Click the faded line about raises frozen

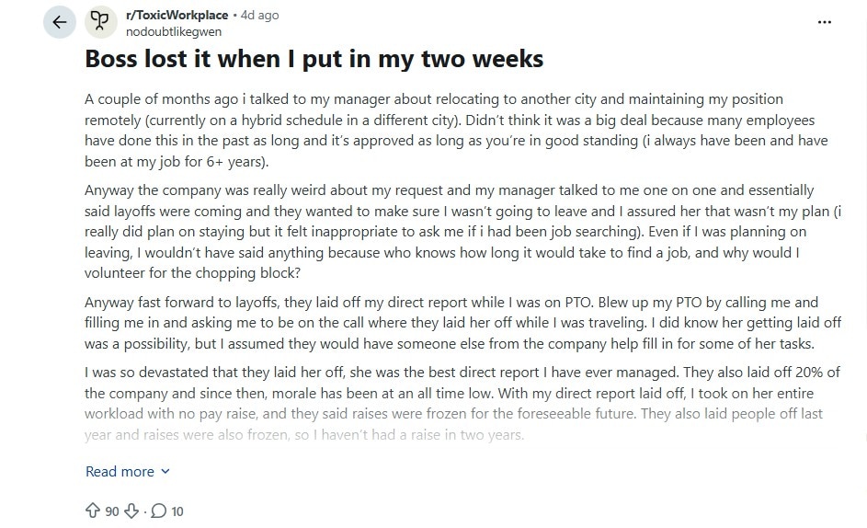click(x=304, y=434)
